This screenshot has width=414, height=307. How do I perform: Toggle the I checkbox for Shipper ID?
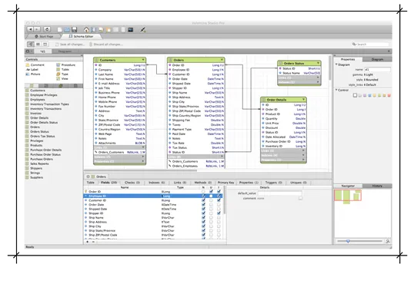pos(219,213)
